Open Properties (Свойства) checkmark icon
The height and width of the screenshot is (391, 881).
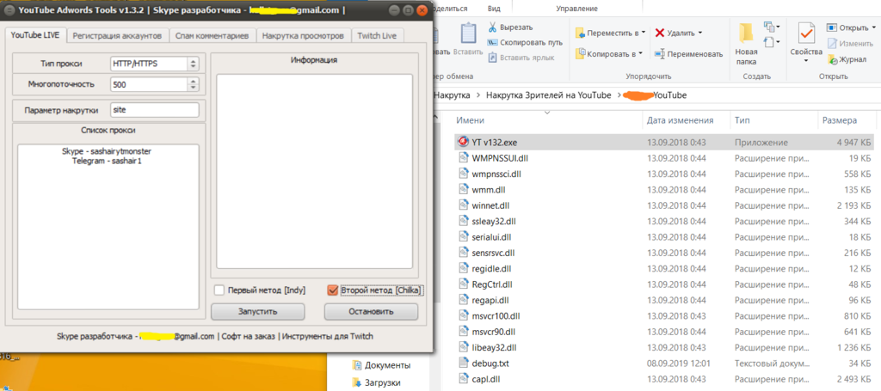point(806,34)
